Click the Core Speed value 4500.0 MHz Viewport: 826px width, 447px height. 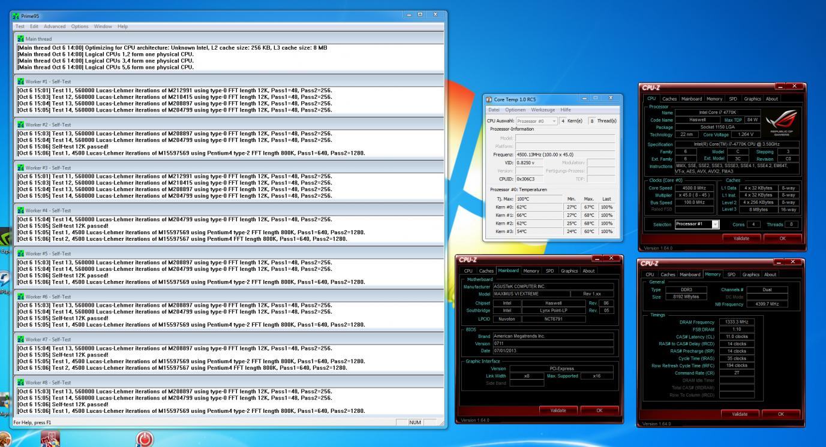tap(695, 188)
